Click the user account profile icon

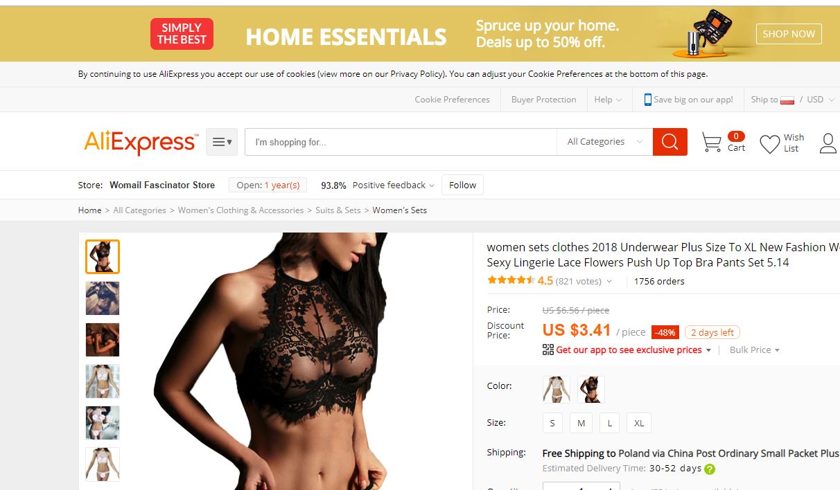(x=828, y=143)
